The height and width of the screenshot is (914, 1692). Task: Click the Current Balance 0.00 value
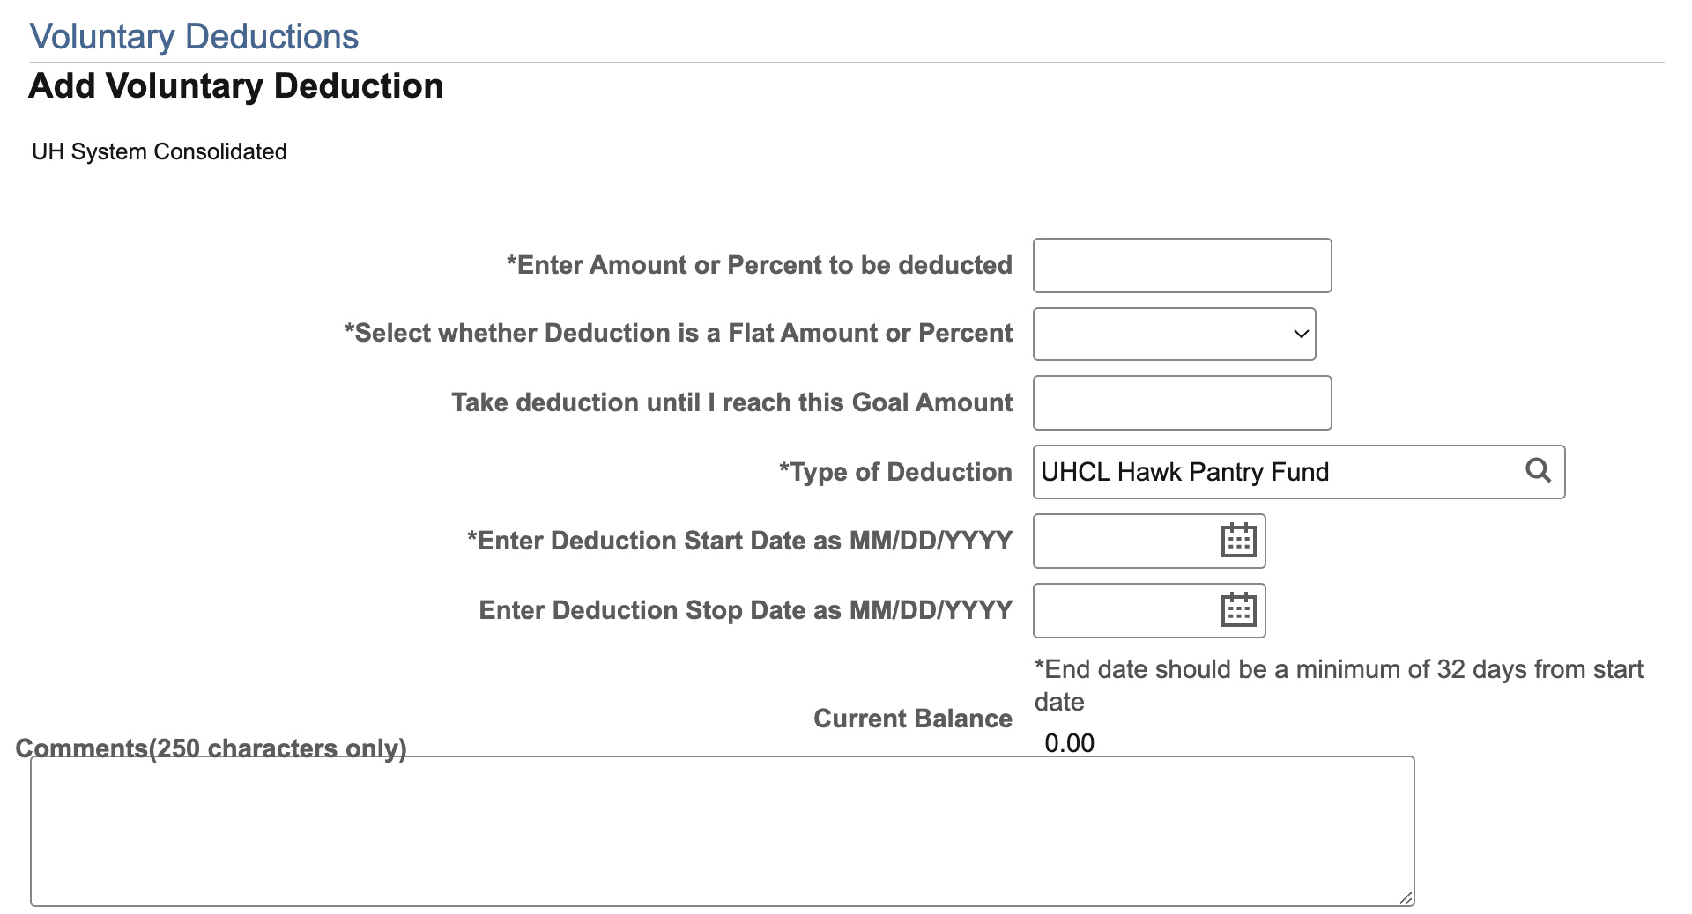pyautogui.click(x=1069, y=743)
